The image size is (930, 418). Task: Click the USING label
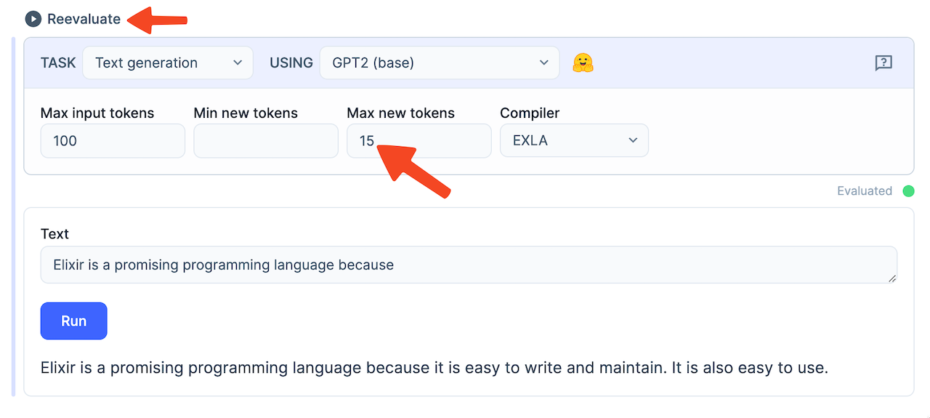pos(291,63)
